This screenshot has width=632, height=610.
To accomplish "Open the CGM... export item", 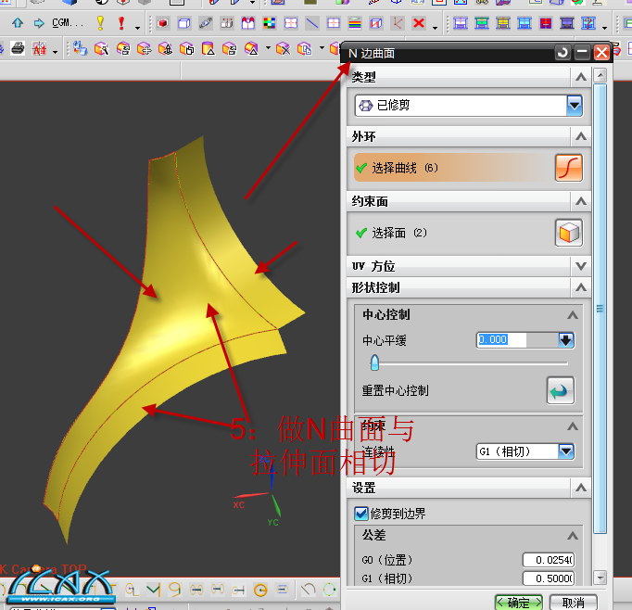I will point(68,23).
